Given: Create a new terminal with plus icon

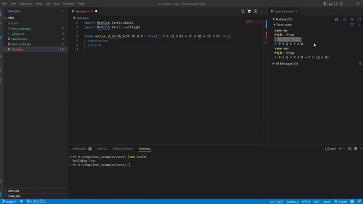Looking at the screenshot, I should (x=340, y=148).
